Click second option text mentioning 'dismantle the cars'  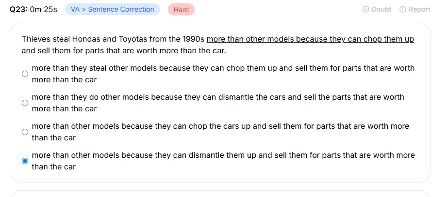point(218,103)
